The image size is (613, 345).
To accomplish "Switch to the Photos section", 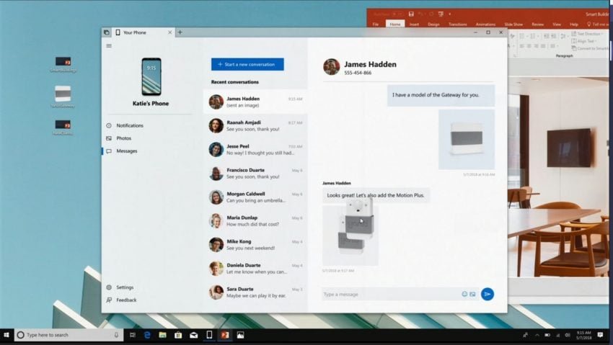I will [x=123, y=138].
